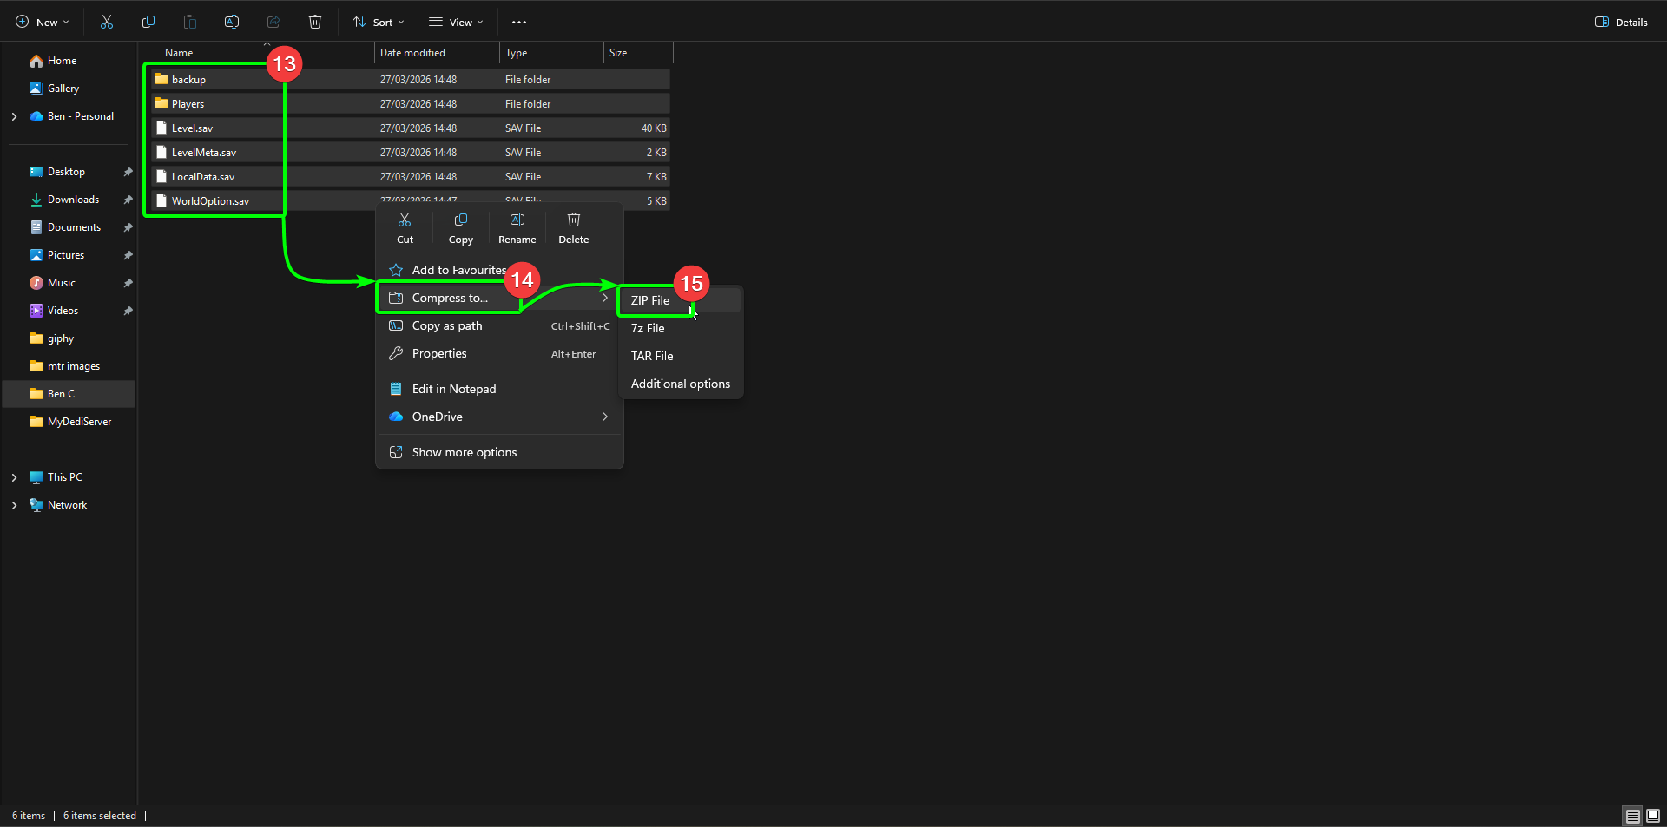The image size is (1667, 827).
Task: Click the toolbar trash delete icon
Action: coord(315,22)
